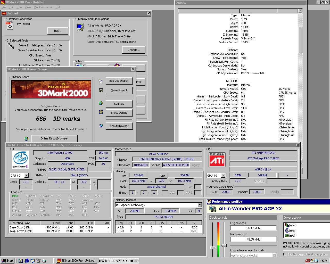Click the Project Description document icon
The height and width of the screenshot is (264, 330).
pyautogui.click(x=10, y=26)
